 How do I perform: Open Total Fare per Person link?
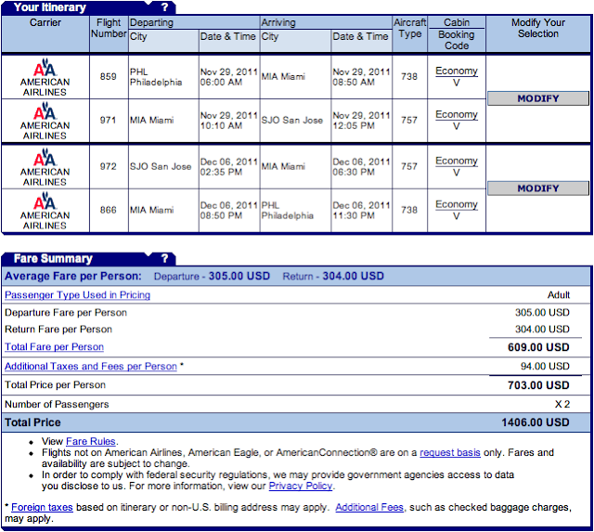(x=54, y=346)
